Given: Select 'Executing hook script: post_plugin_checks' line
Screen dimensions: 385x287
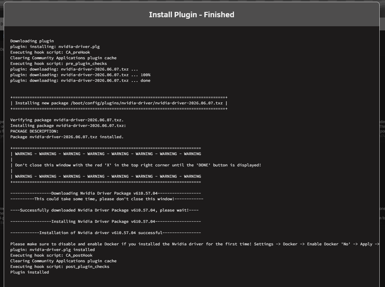Looking at the screenshot, I should coord(60,267).
